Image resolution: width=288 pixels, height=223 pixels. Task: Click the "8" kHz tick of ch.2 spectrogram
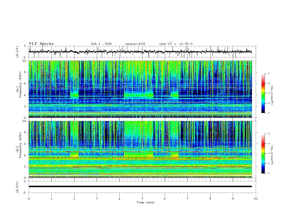(x=25, y=133)
